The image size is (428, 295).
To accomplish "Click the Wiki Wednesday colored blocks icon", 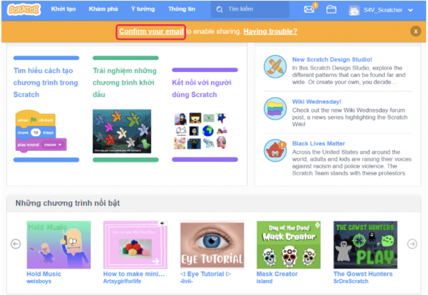I will [275, 109].
